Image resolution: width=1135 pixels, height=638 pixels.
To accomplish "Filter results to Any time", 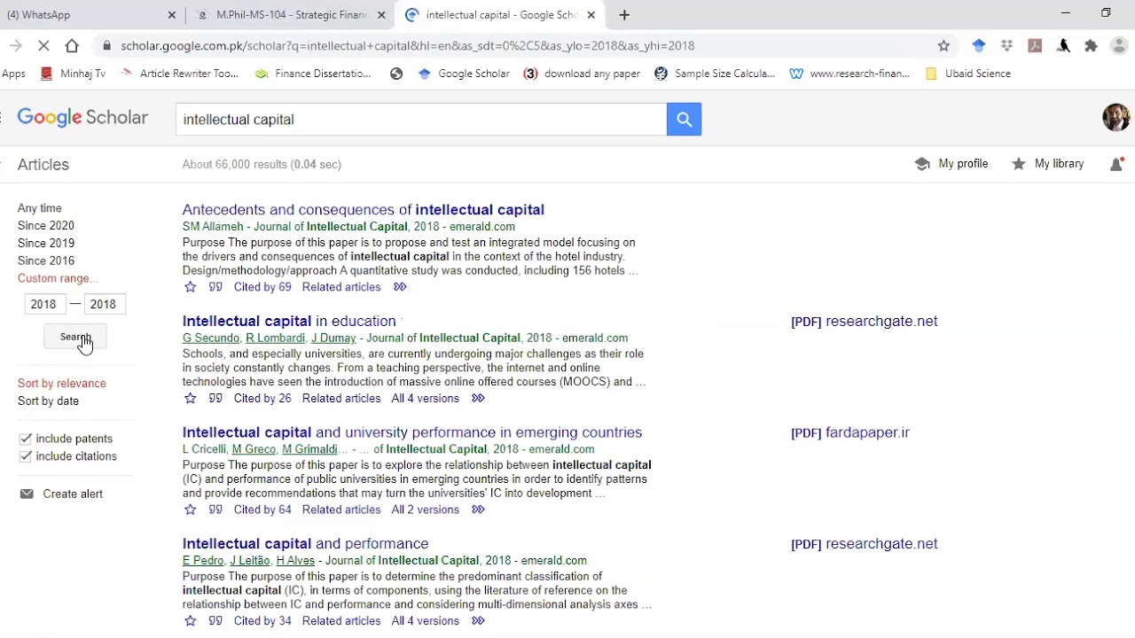I will pos(40,208).
